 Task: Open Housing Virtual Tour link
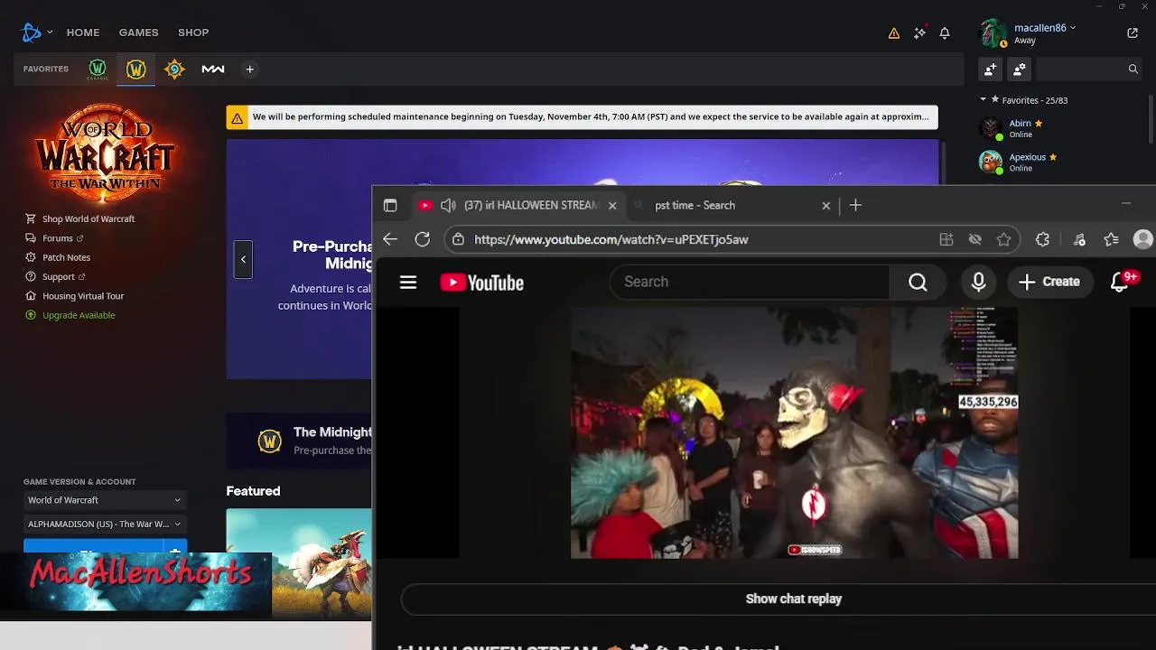pos(83,296)
